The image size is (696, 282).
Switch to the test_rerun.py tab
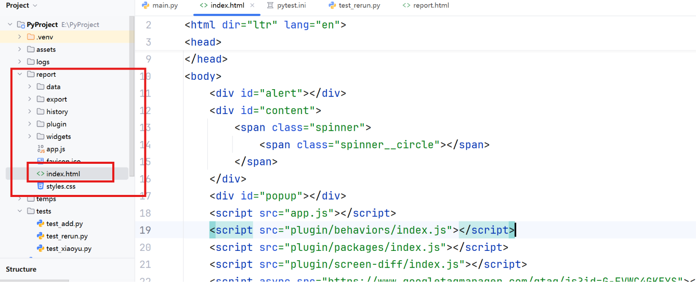(354, 6)
